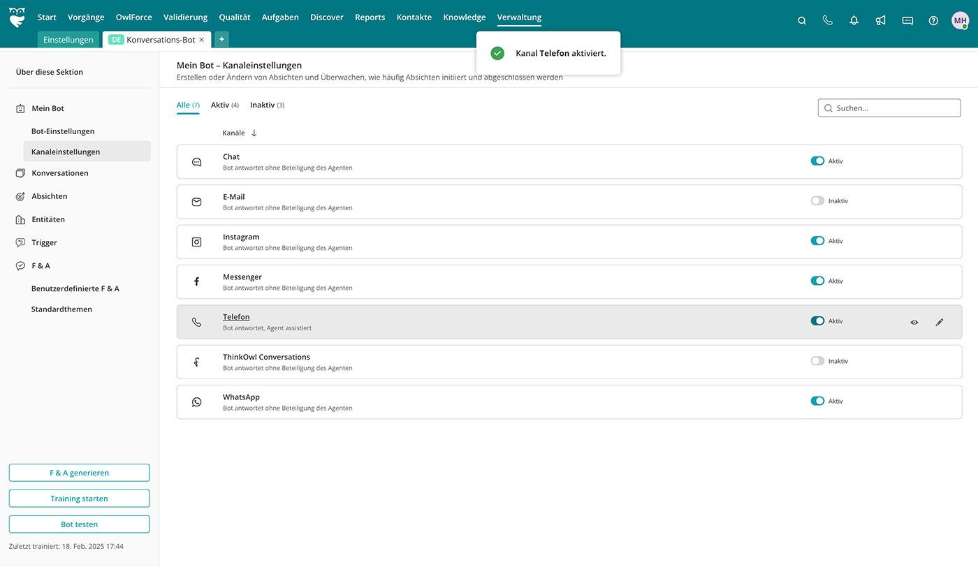This screenshot has width=978, height=567.
Task: Click the ThinkOwl Conversations channel icon
Action: point(196,362)
